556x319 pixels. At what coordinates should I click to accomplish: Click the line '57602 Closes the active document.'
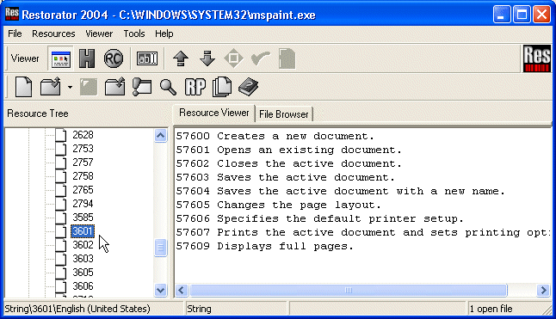click(x=289, y=164)
